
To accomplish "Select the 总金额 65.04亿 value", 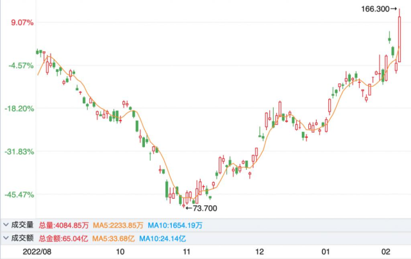I will [62, 238].
